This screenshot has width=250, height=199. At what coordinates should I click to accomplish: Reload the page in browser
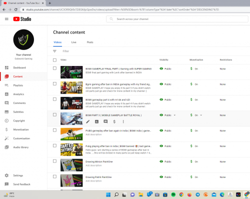(16, 9)
